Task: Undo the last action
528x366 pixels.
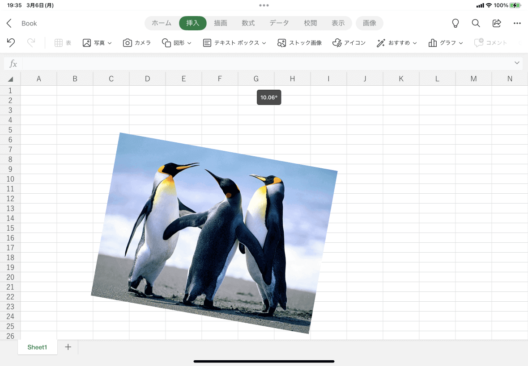Action: pyautogui.click(x=11, y=43)
